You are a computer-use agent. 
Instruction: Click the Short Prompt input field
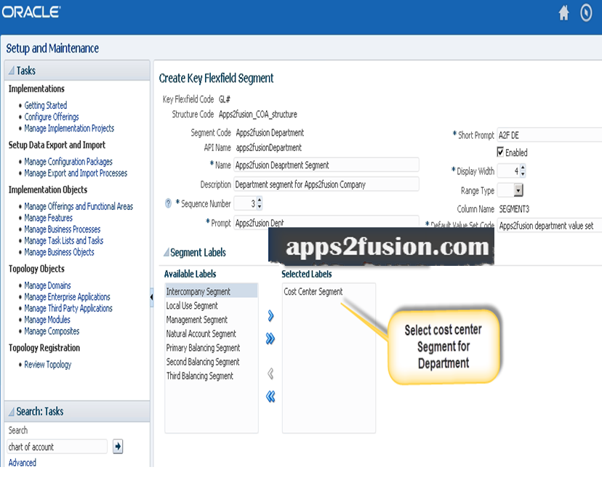(550, 135)
